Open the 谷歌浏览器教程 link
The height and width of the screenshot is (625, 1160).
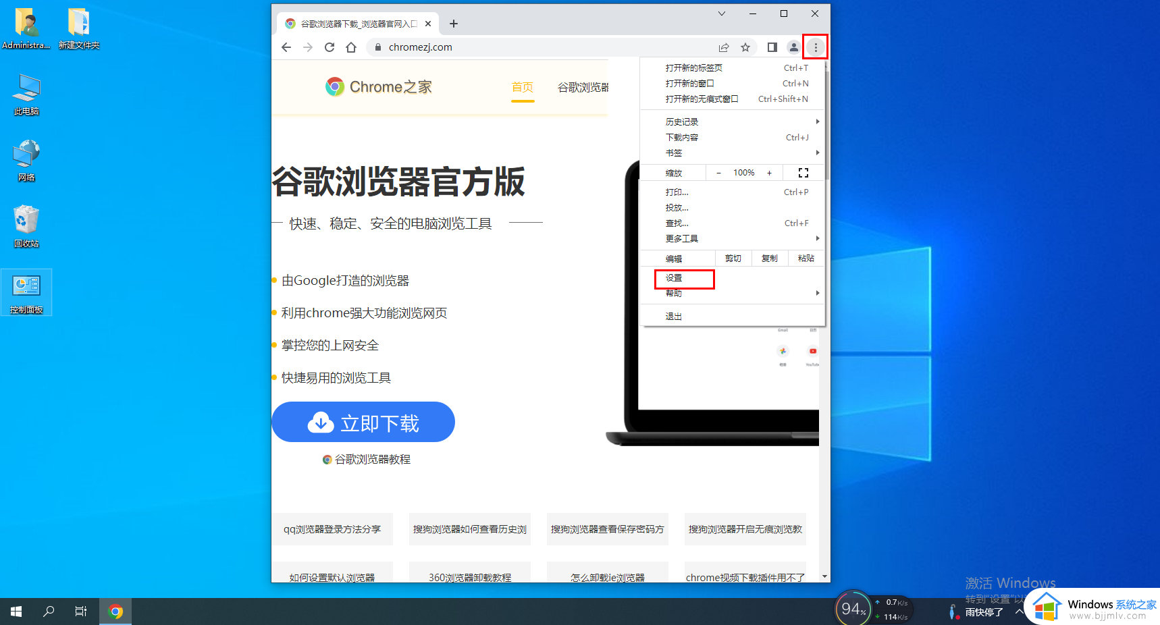pos(372,460)
